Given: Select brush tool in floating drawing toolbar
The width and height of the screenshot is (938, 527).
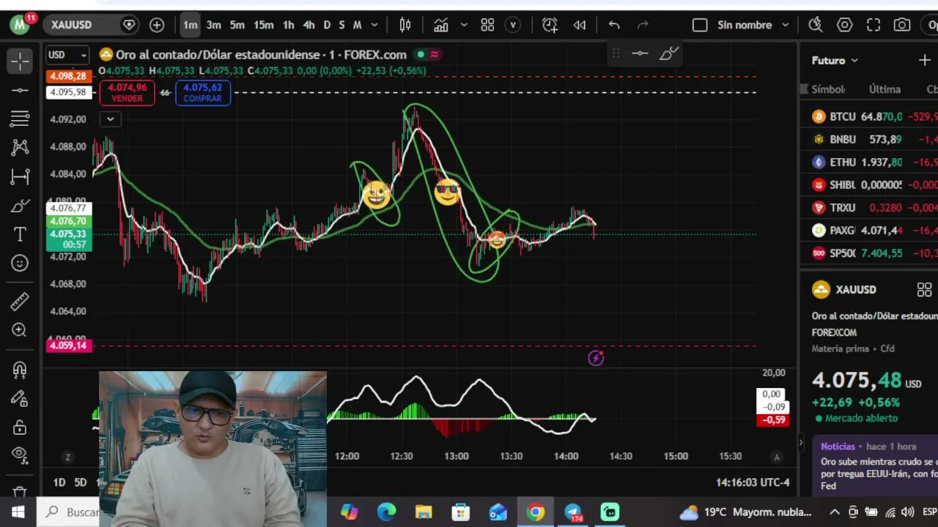Looking at the screenshot, I should pos(669,53).
